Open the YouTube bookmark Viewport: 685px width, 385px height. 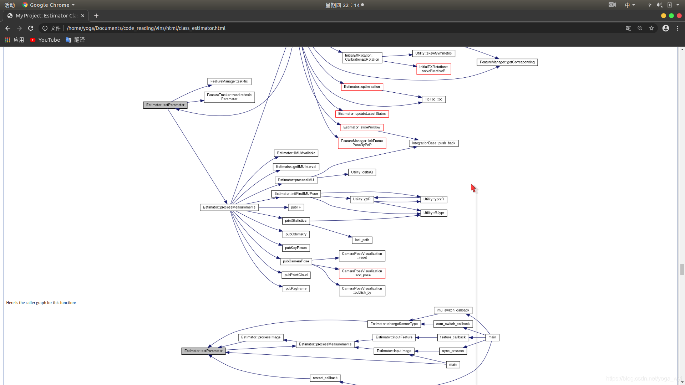coord(45,40)
